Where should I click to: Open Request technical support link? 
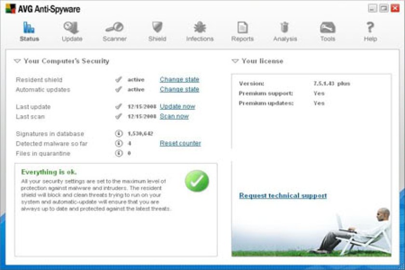pyautogui.click(x=283, y=196)
